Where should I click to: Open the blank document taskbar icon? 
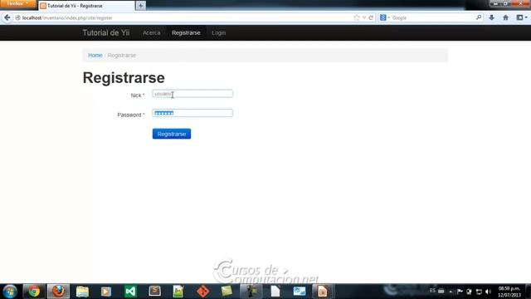pyautogui.click(x=275, y=292)
